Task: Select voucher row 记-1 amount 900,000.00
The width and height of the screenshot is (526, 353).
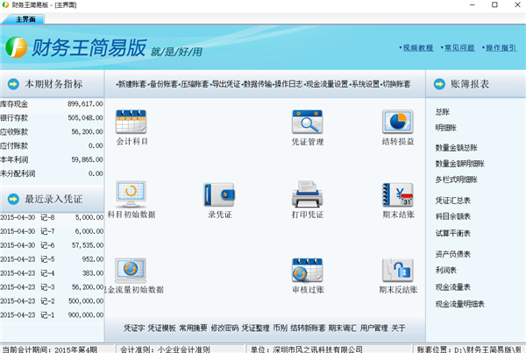Action: coord(52,314)
